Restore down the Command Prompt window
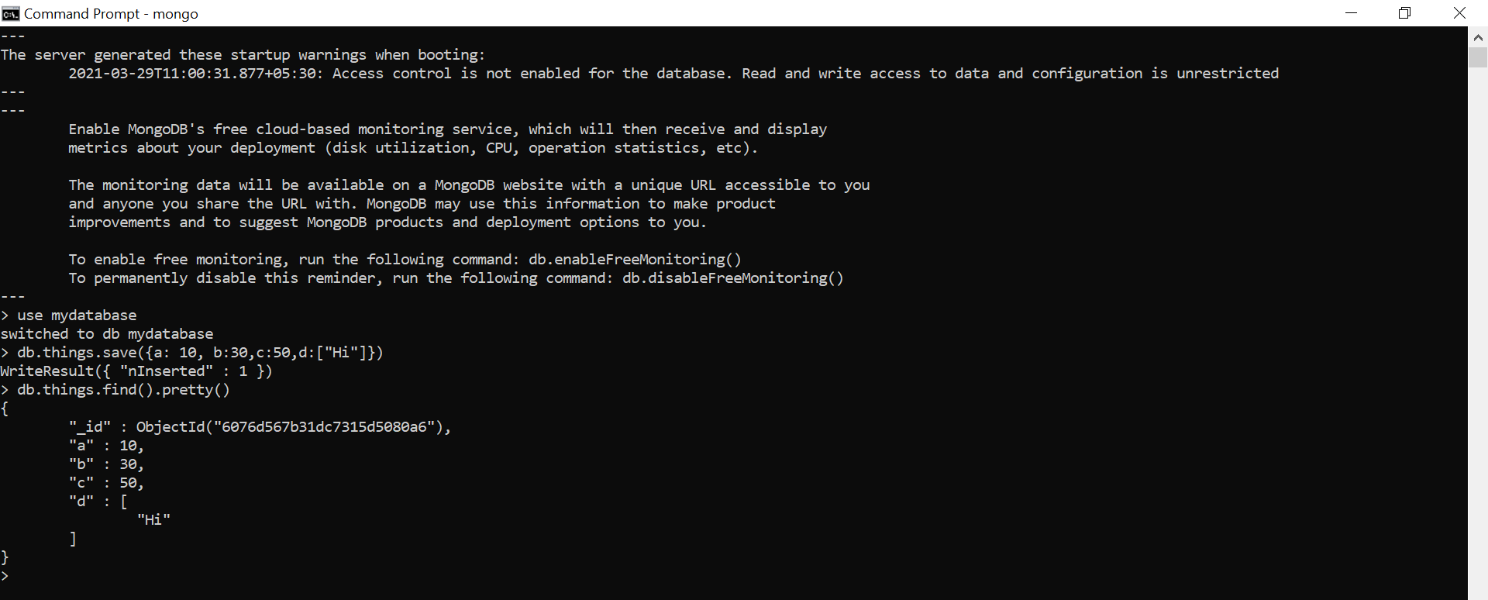 coord(1404,13)
